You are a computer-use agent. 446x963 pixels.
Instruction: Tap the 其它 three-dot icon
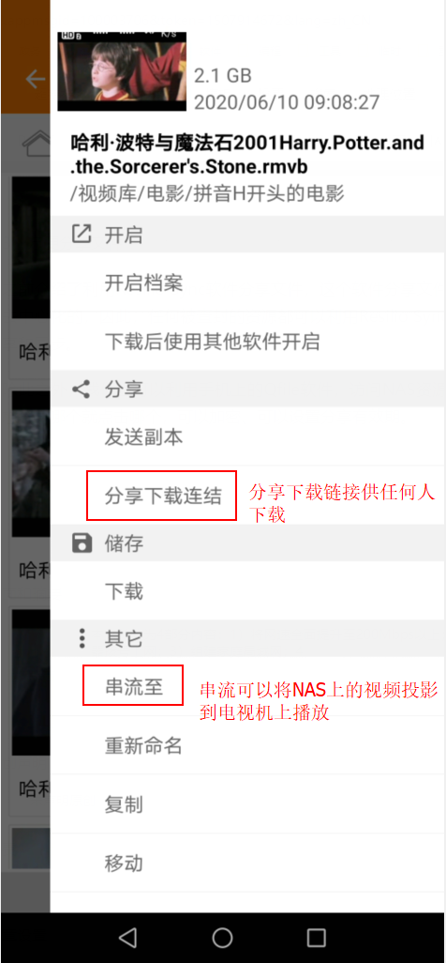[82, 639]
